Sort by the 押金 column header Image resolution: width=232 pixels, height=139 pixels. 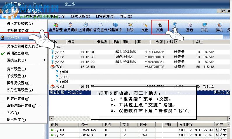(116, 42)
